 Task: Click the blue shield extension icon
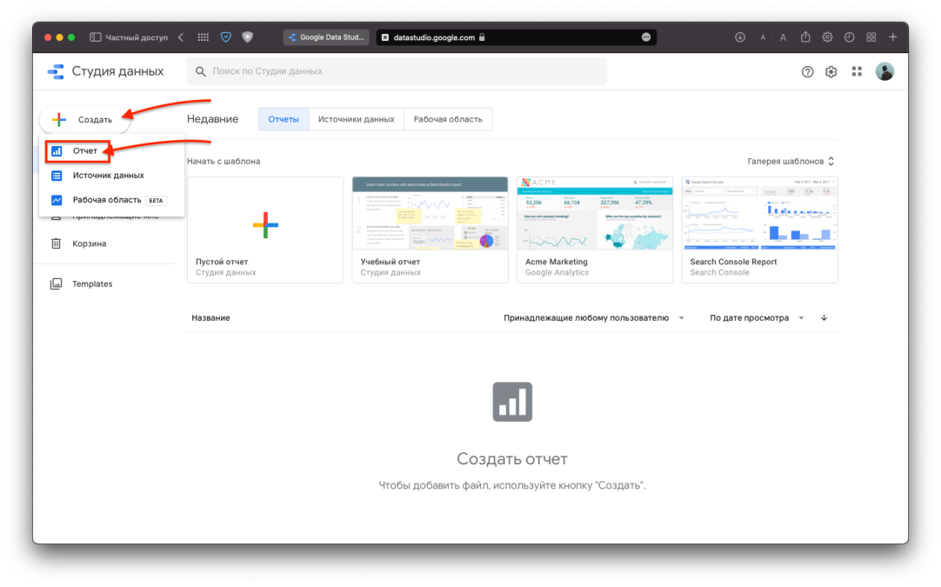click(x=225, y=37)
